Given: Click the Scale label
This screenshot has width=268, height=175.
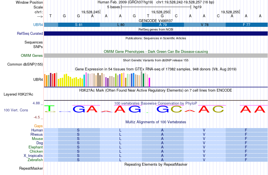Looking at the screenshot, I should [x=38, y=7].
